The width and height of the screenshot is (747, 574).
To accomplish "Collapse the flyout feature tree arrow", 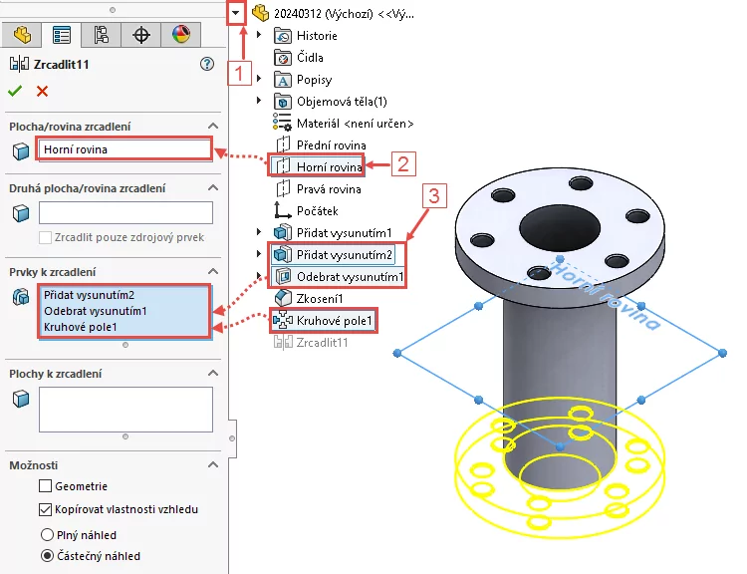I will pyautogui.click(x=235, y=13).
